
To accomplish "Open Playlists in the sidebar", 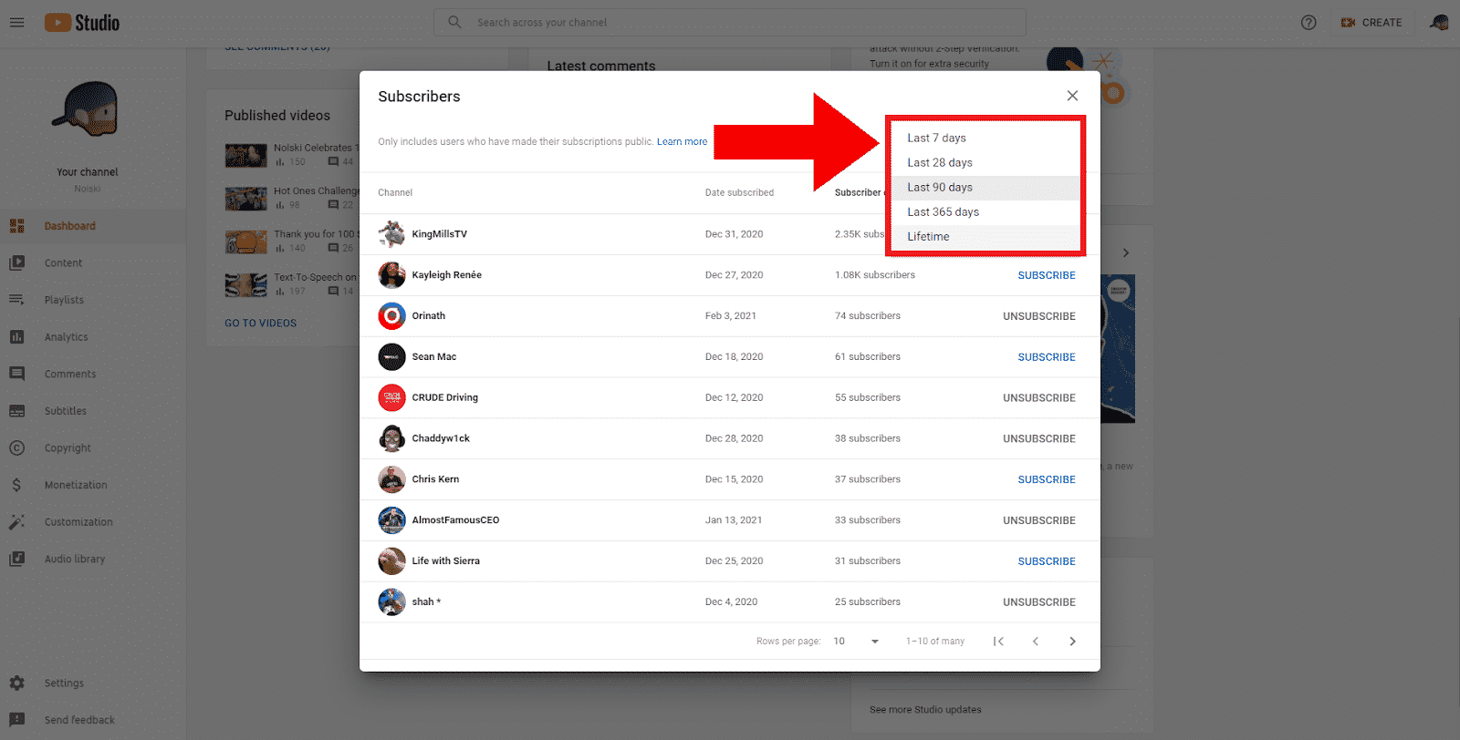I will pyautogui.click(x=64, y=300).
